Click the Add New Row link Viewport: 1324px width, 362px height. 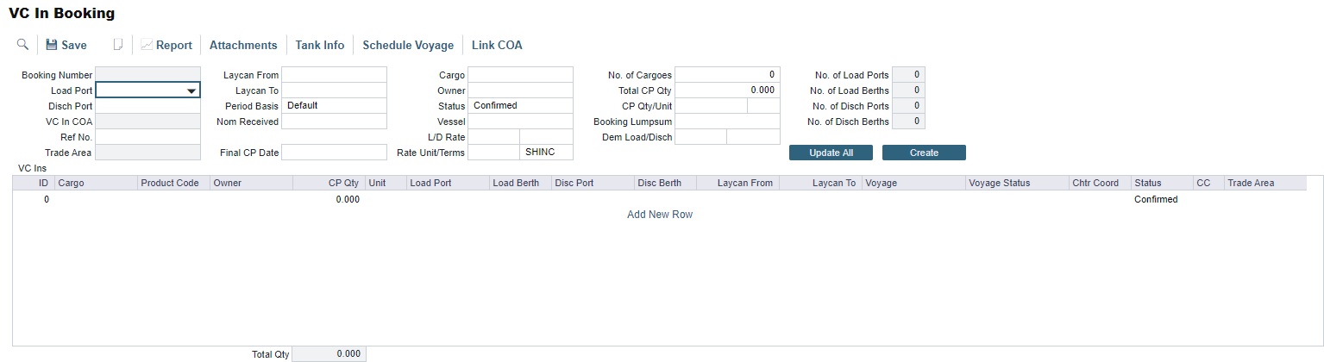pos(660,215)
